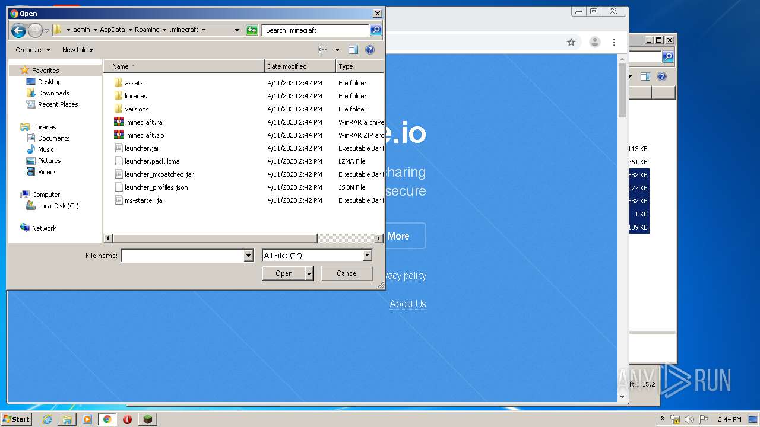Expand the File name combo dropdown

pyautogui.click(x=248, y=256)
